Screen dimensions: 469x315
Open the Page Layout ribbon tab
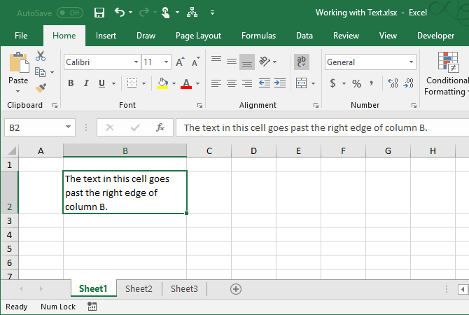click(198, 36)
